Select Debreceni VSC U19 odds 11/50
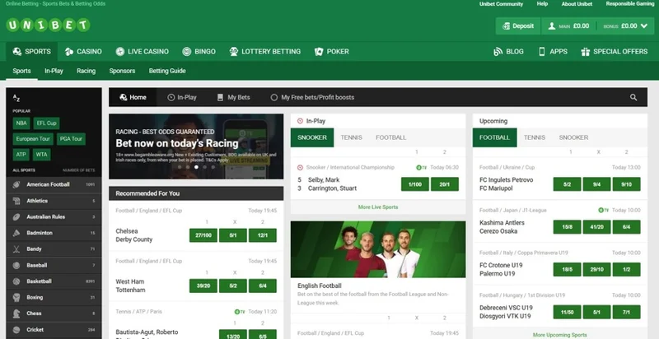The image size is (659, 339). (568, 312)
